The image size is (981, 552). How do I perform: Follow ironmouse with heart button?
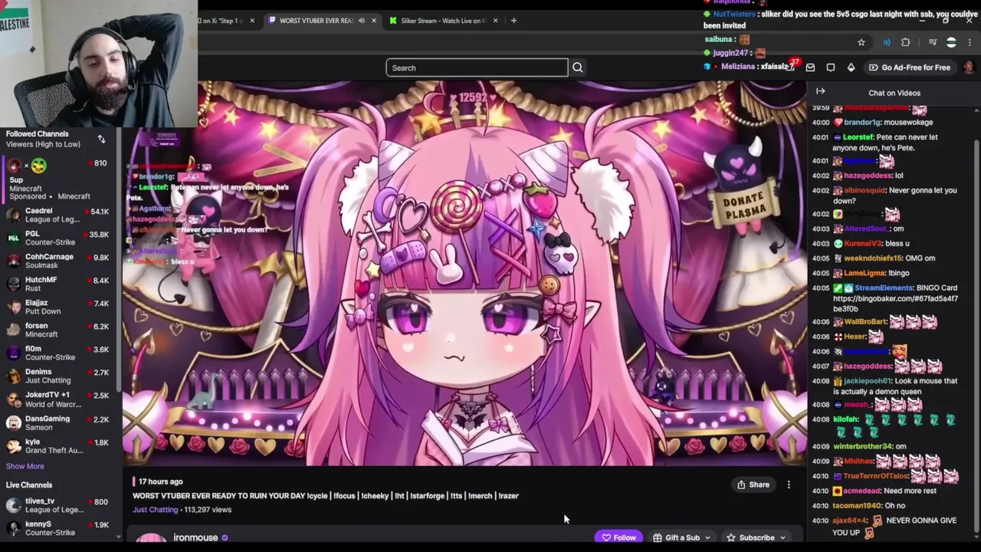[619, 537]
